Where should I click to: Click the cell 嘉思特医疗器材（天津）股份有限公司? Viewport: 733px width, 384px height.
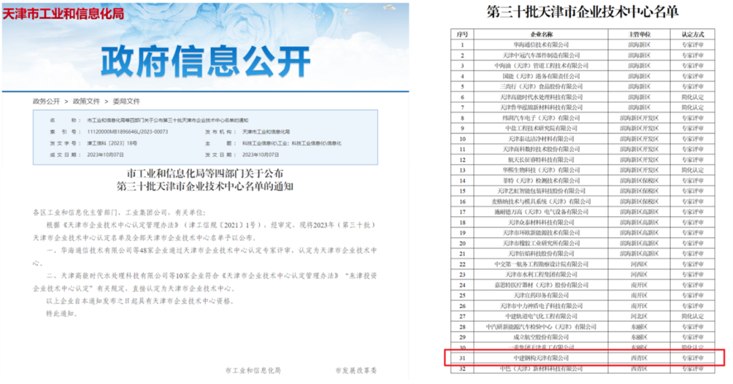click(541, 285)
